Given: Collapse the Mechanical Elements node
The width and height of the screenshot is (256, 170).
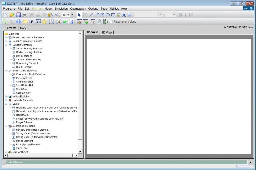Looking at the screenshot, I should coord(6,126).
